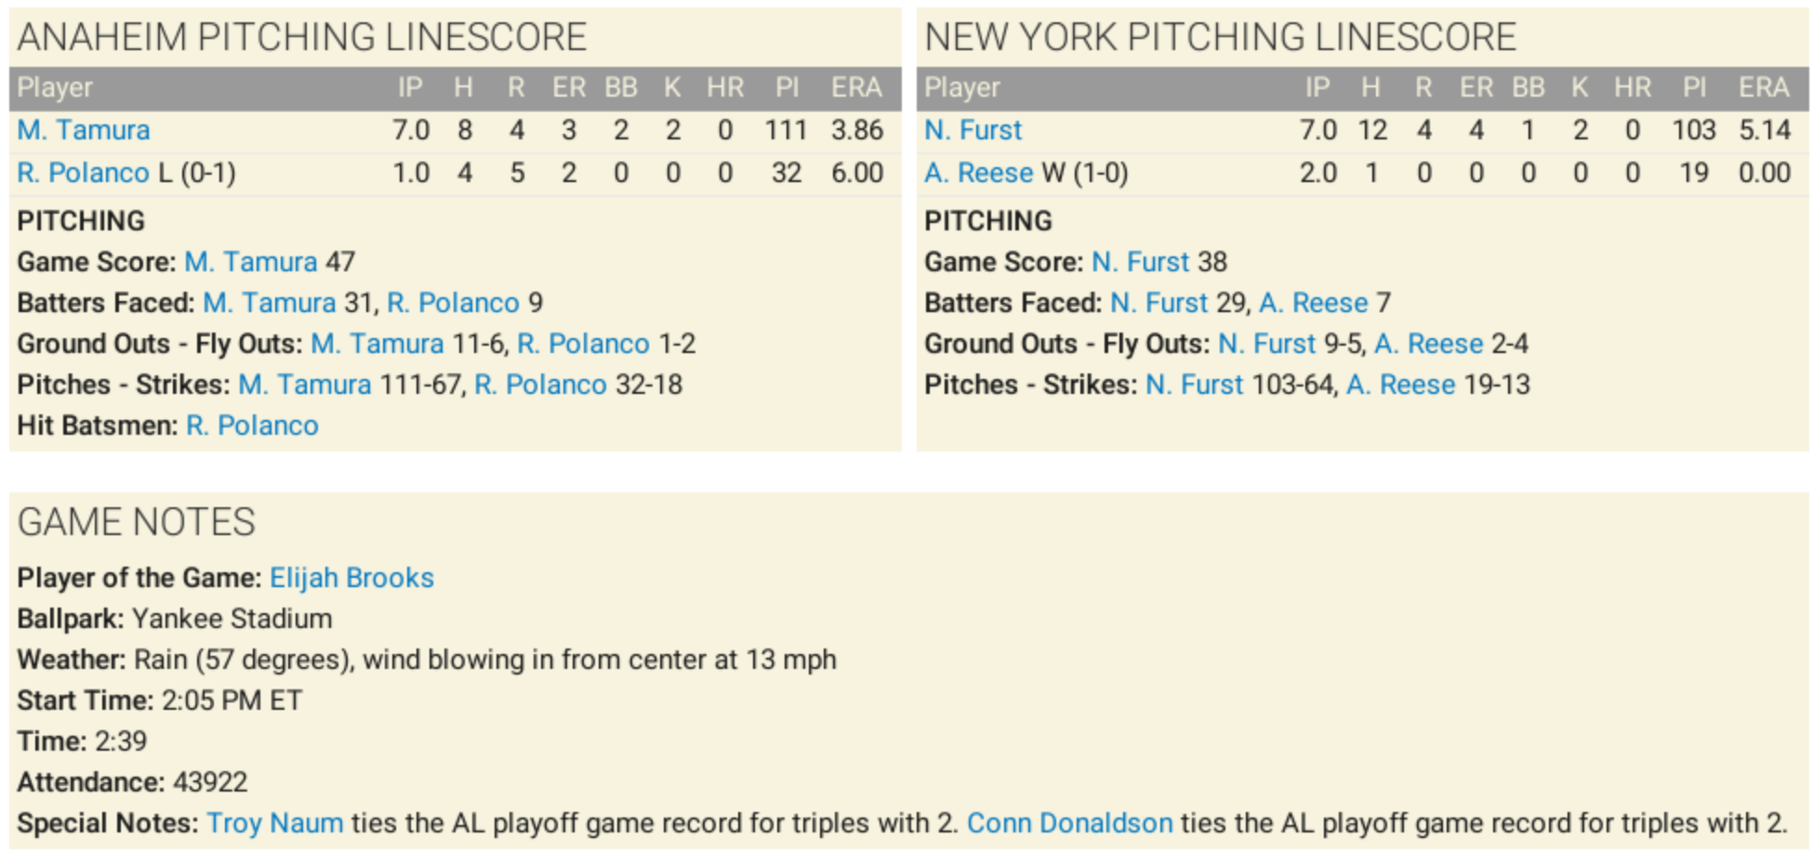Viewport: 1813px width, 851px height.
Task: Select M. Tamura in Ground Outs - Fly Outs
Action: click(x=377, y=344)
